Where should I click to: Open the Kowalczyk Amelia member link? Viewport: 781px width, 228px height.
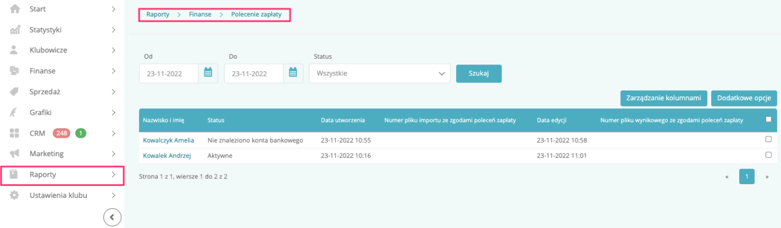tap(169, 140)
